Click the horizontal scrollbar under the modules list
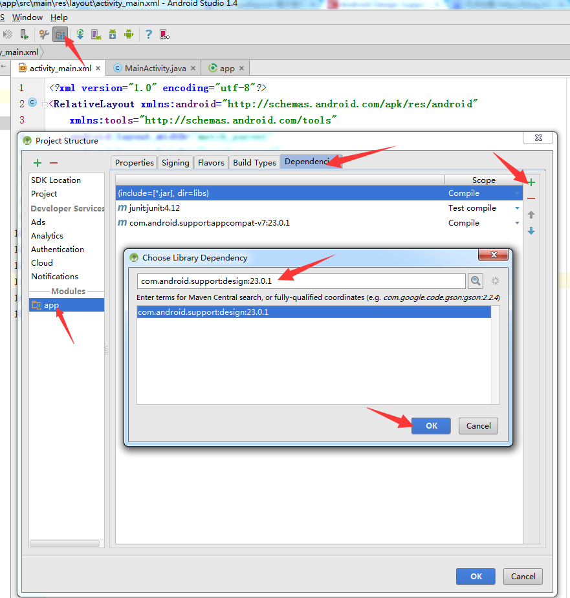 coord(65,544)
